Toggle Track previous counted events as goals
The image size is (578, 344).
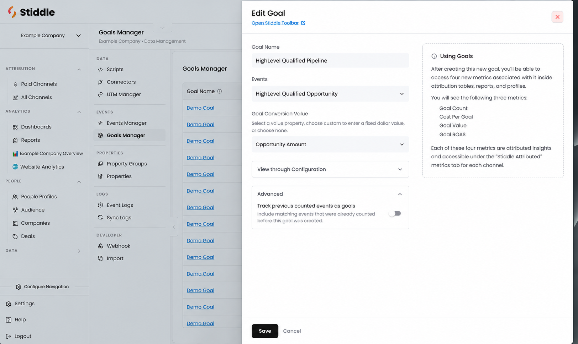point(395,213)
